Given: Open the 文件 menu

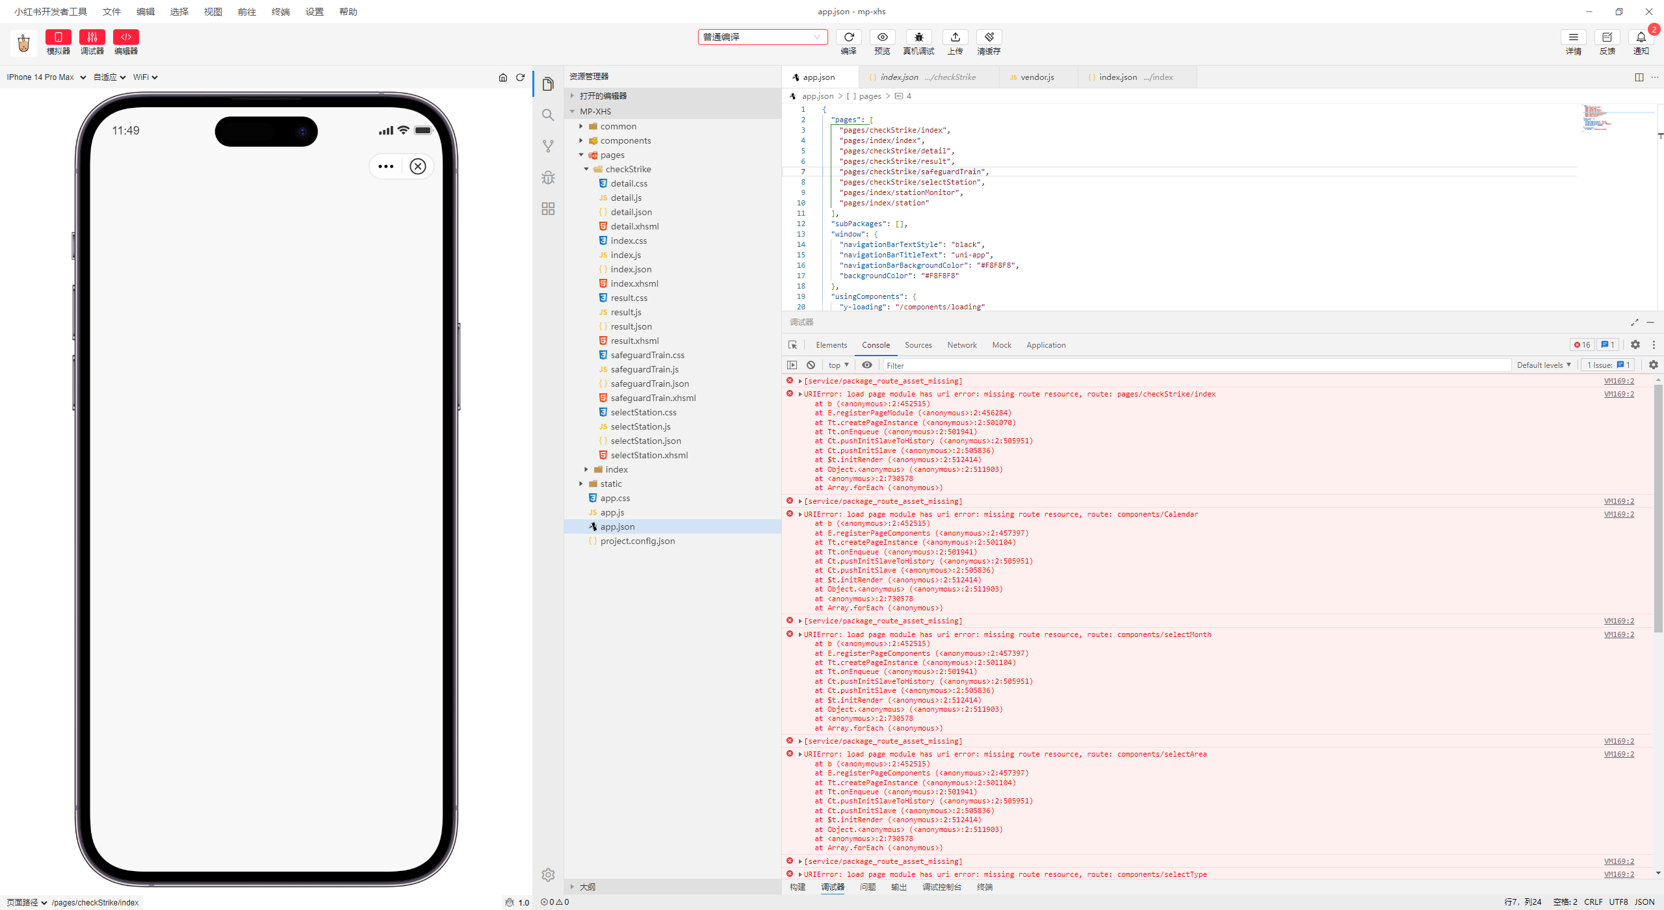Looking at the screenshot, I should coord(112,12).
